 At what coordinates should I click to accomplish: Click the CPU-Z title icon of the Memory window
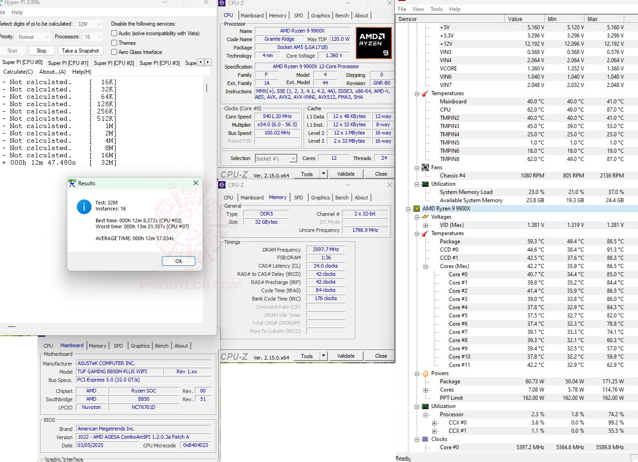[222, 185]
